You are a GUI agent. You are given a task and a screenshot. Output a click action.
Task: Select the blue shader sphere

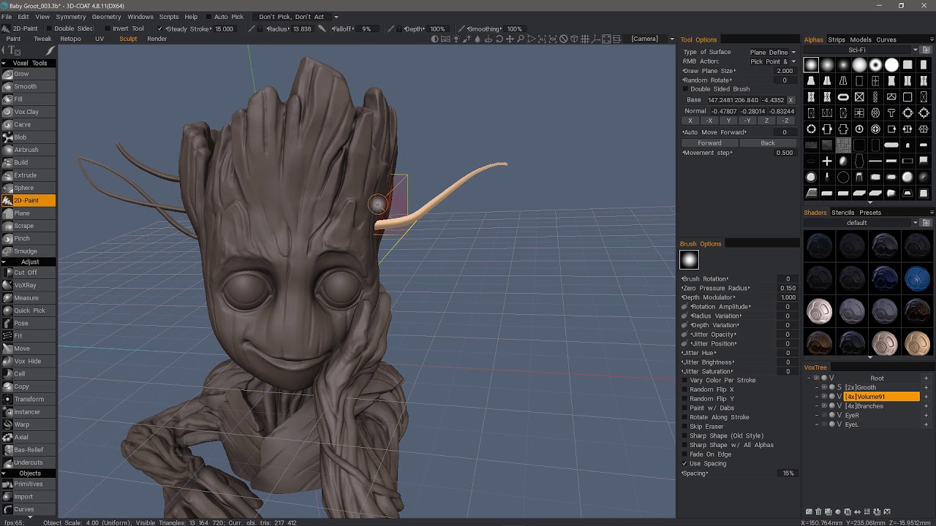917,279
